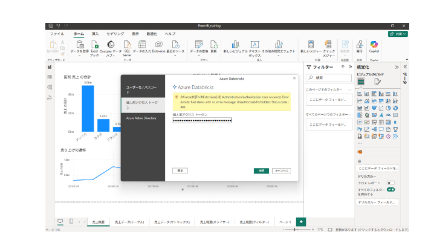Collapse the ribbon with caret arrow
Viewport: 431px width, 252px height.
[407, 59]
